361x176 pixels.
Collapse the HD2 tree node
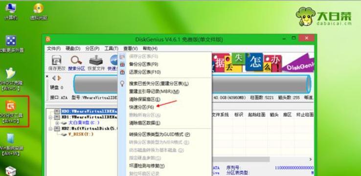coord(51,129)
